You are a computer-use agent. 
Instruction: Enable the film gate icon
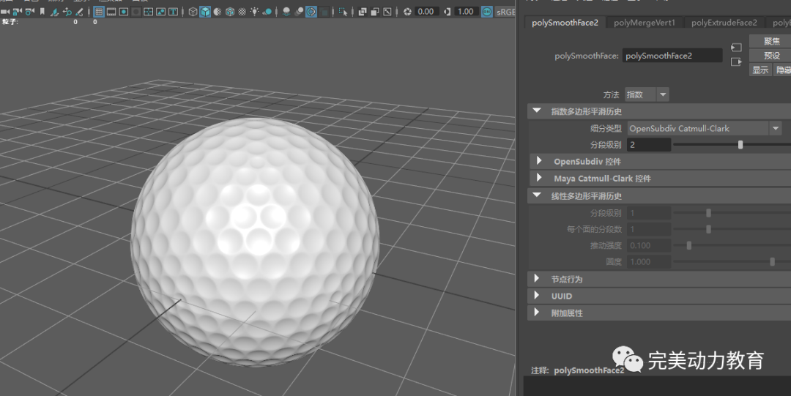click(111, 12)
